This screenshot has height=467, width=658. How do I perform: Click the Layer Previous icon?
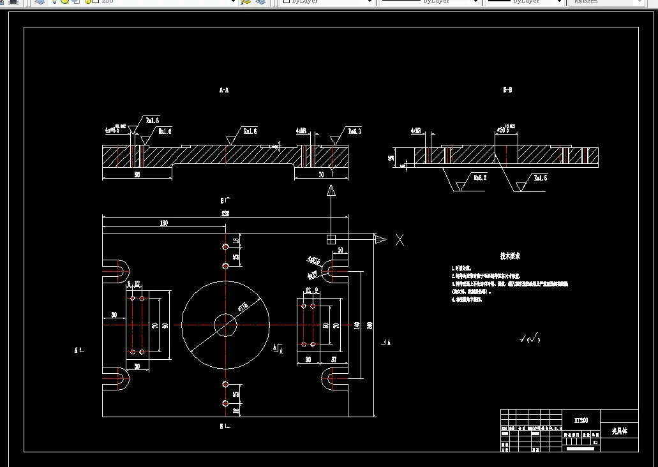(x=260, y=2)
